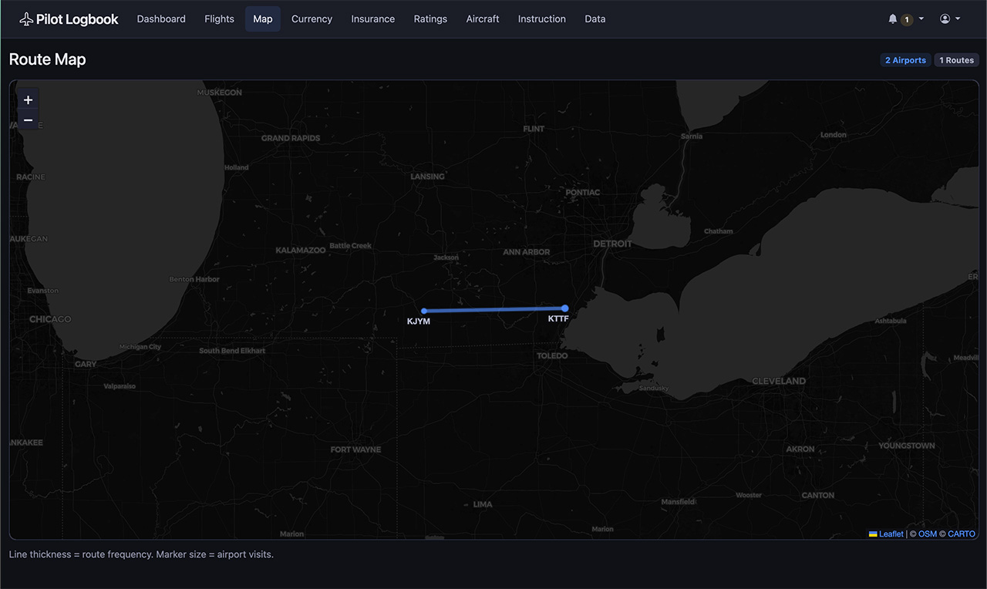The height and width of the screenshot is (589, 987).
Task: Open the Data menu item
Action: (x=595, y=19)
